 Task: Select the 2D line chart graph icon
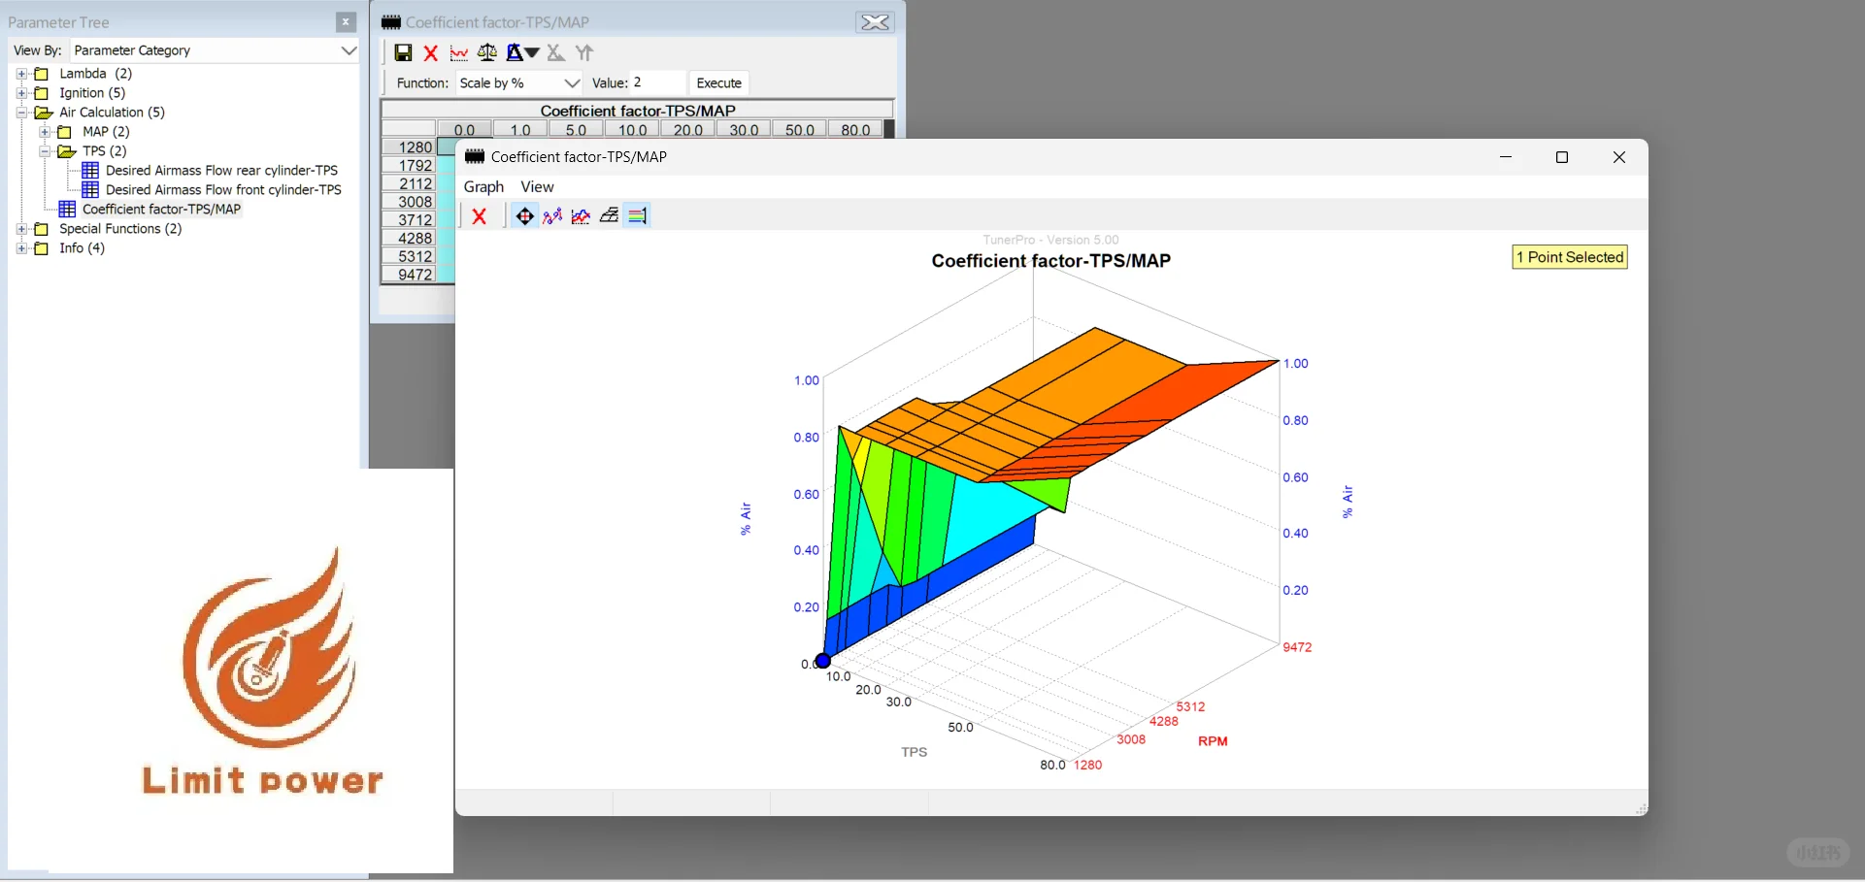coord(581,216)
